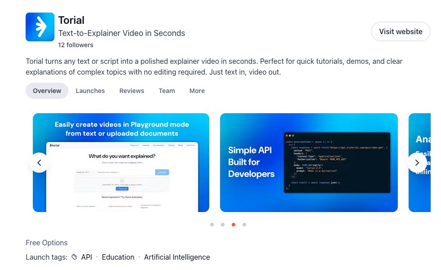Image resolution: width=441 pixels, height=270 pixels.
Task: View the Team tab
Action: pyautogui.click(x=166, y=91)
